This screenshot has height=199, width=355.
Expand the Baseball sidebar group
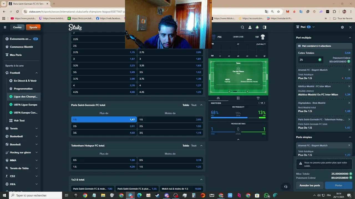pos(37,144)
